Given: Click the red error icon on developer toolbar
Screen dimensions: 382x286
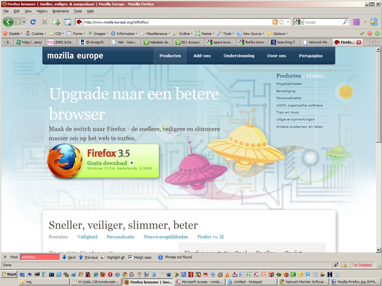Looking at the screenshot, I should 370,34.
